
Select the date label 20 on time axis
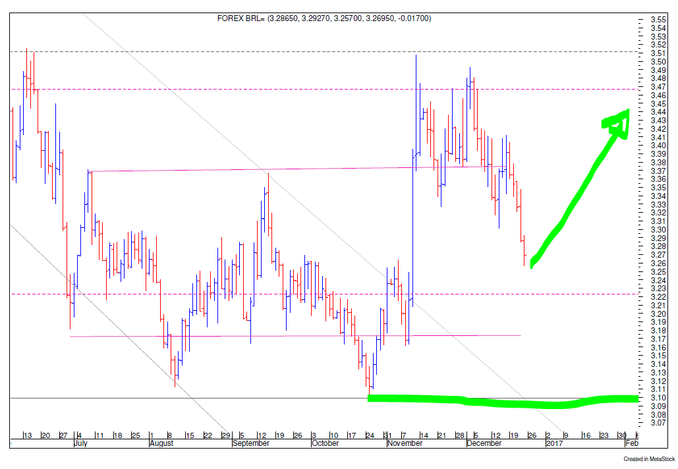[x=46, y=435]
